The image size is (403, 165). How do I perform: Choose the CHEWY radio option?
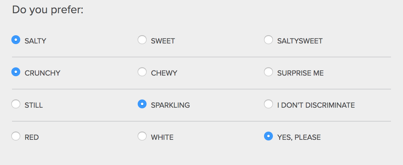pos(142,72)
